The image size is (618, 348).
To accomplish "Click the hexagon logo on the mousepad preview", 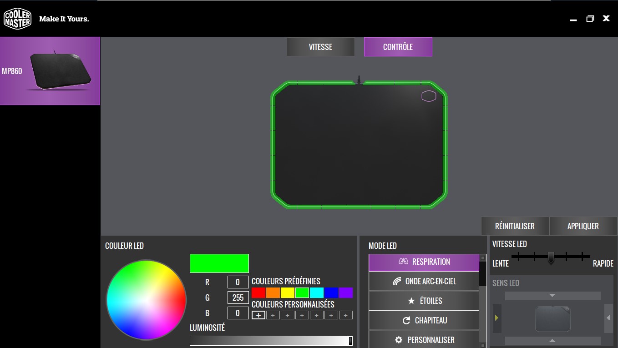I will (429, 96).
